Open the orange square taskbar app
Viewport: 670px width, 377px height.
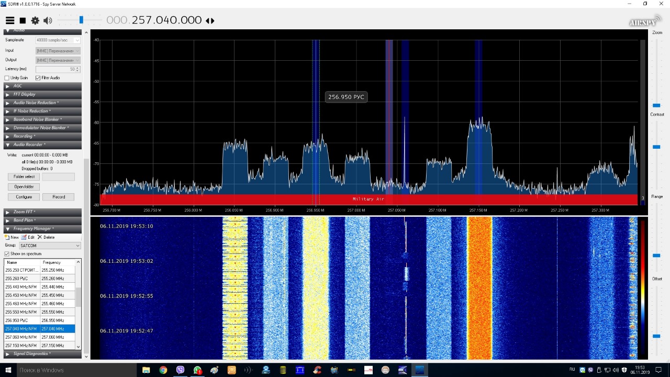pyautogui.click(x=231, y=370)
